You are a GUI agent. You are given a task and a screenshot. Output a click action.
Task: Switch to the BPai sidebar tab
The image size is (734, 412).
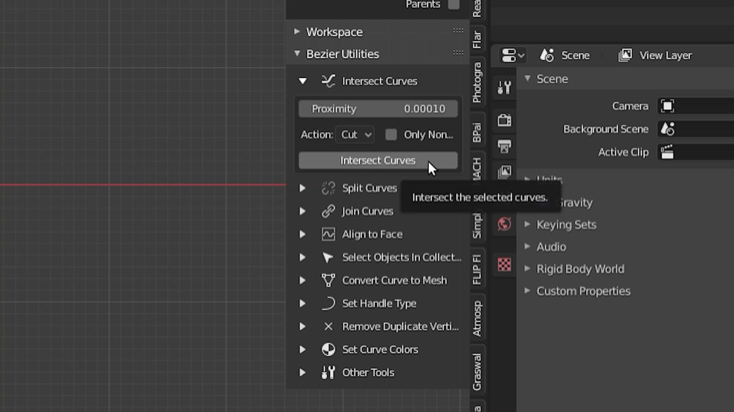click(477, 132)
